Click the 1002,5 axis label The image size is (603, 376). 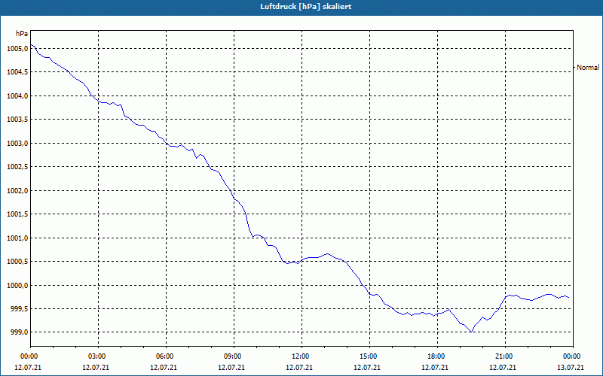coord(17,167)
